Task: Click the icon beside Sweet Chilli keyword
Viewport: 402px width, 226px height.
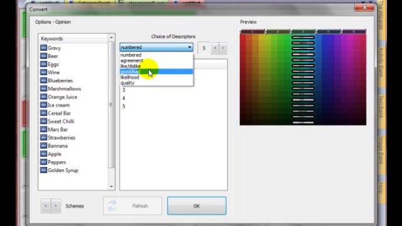Action: tap(43, 121)
